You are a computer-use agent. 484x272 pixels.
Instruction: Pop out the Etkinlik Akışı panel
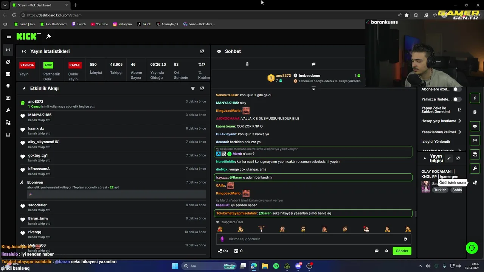202,88
